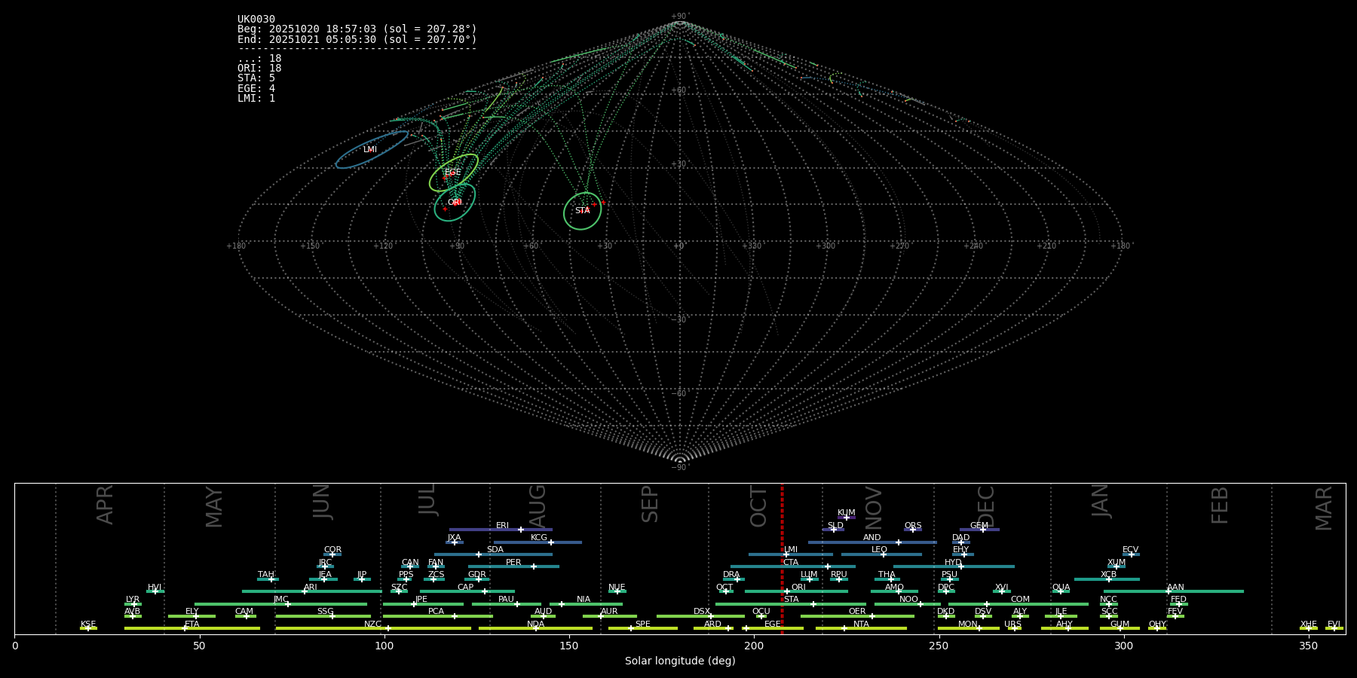
Task: Select the LEO shower peak marker
Action: point(883,554)
